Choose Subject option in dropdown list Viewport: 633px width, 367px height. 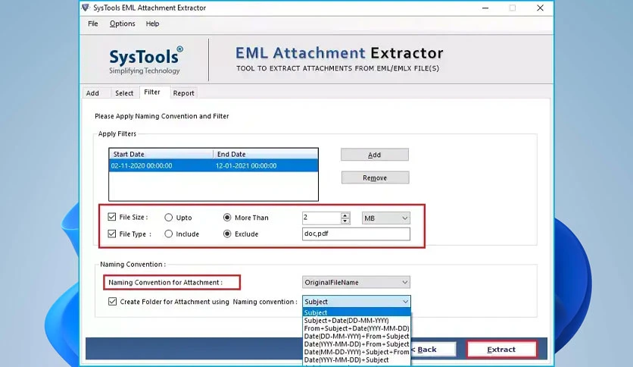[x=357, y=312]
